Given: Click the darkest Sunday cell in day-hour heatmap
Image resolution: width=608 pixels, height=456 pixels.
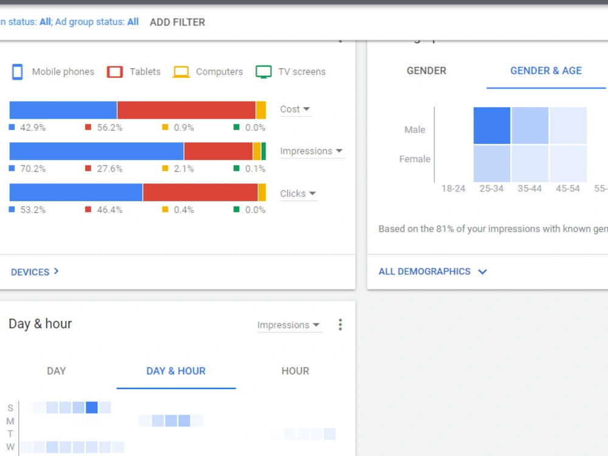Looking at the screenshot, I should coord(92,407).
